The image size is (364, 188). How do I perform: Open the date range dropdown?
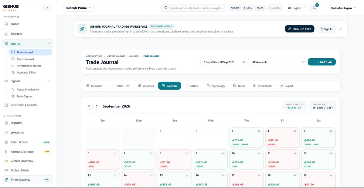click(223, 62)
